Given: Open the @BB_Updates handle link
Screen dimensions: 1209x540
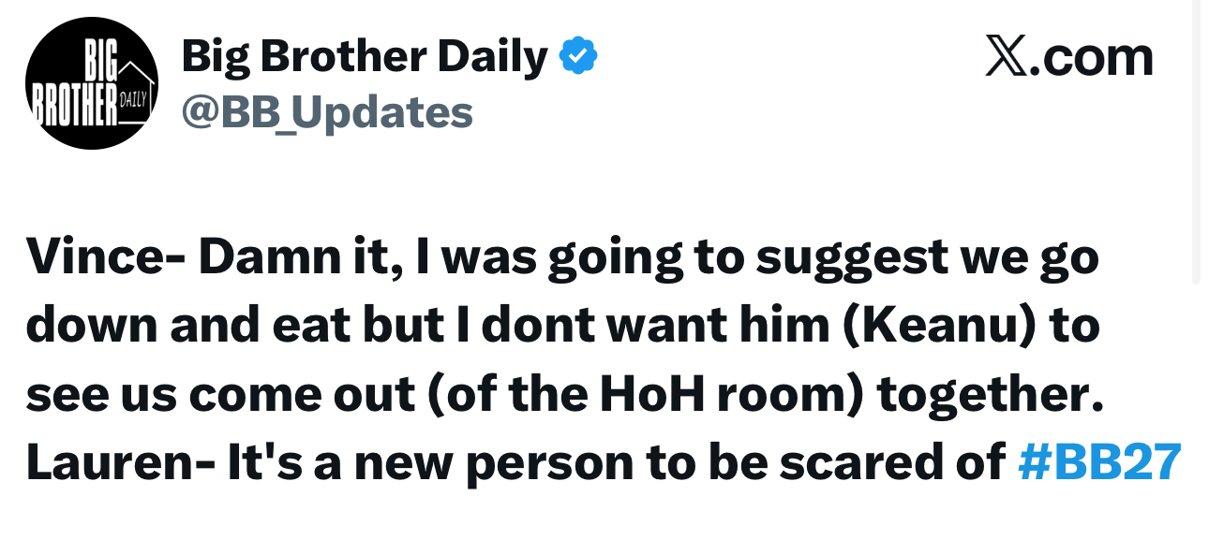Looking at the screenshot, I should click(x=327, y=112).
